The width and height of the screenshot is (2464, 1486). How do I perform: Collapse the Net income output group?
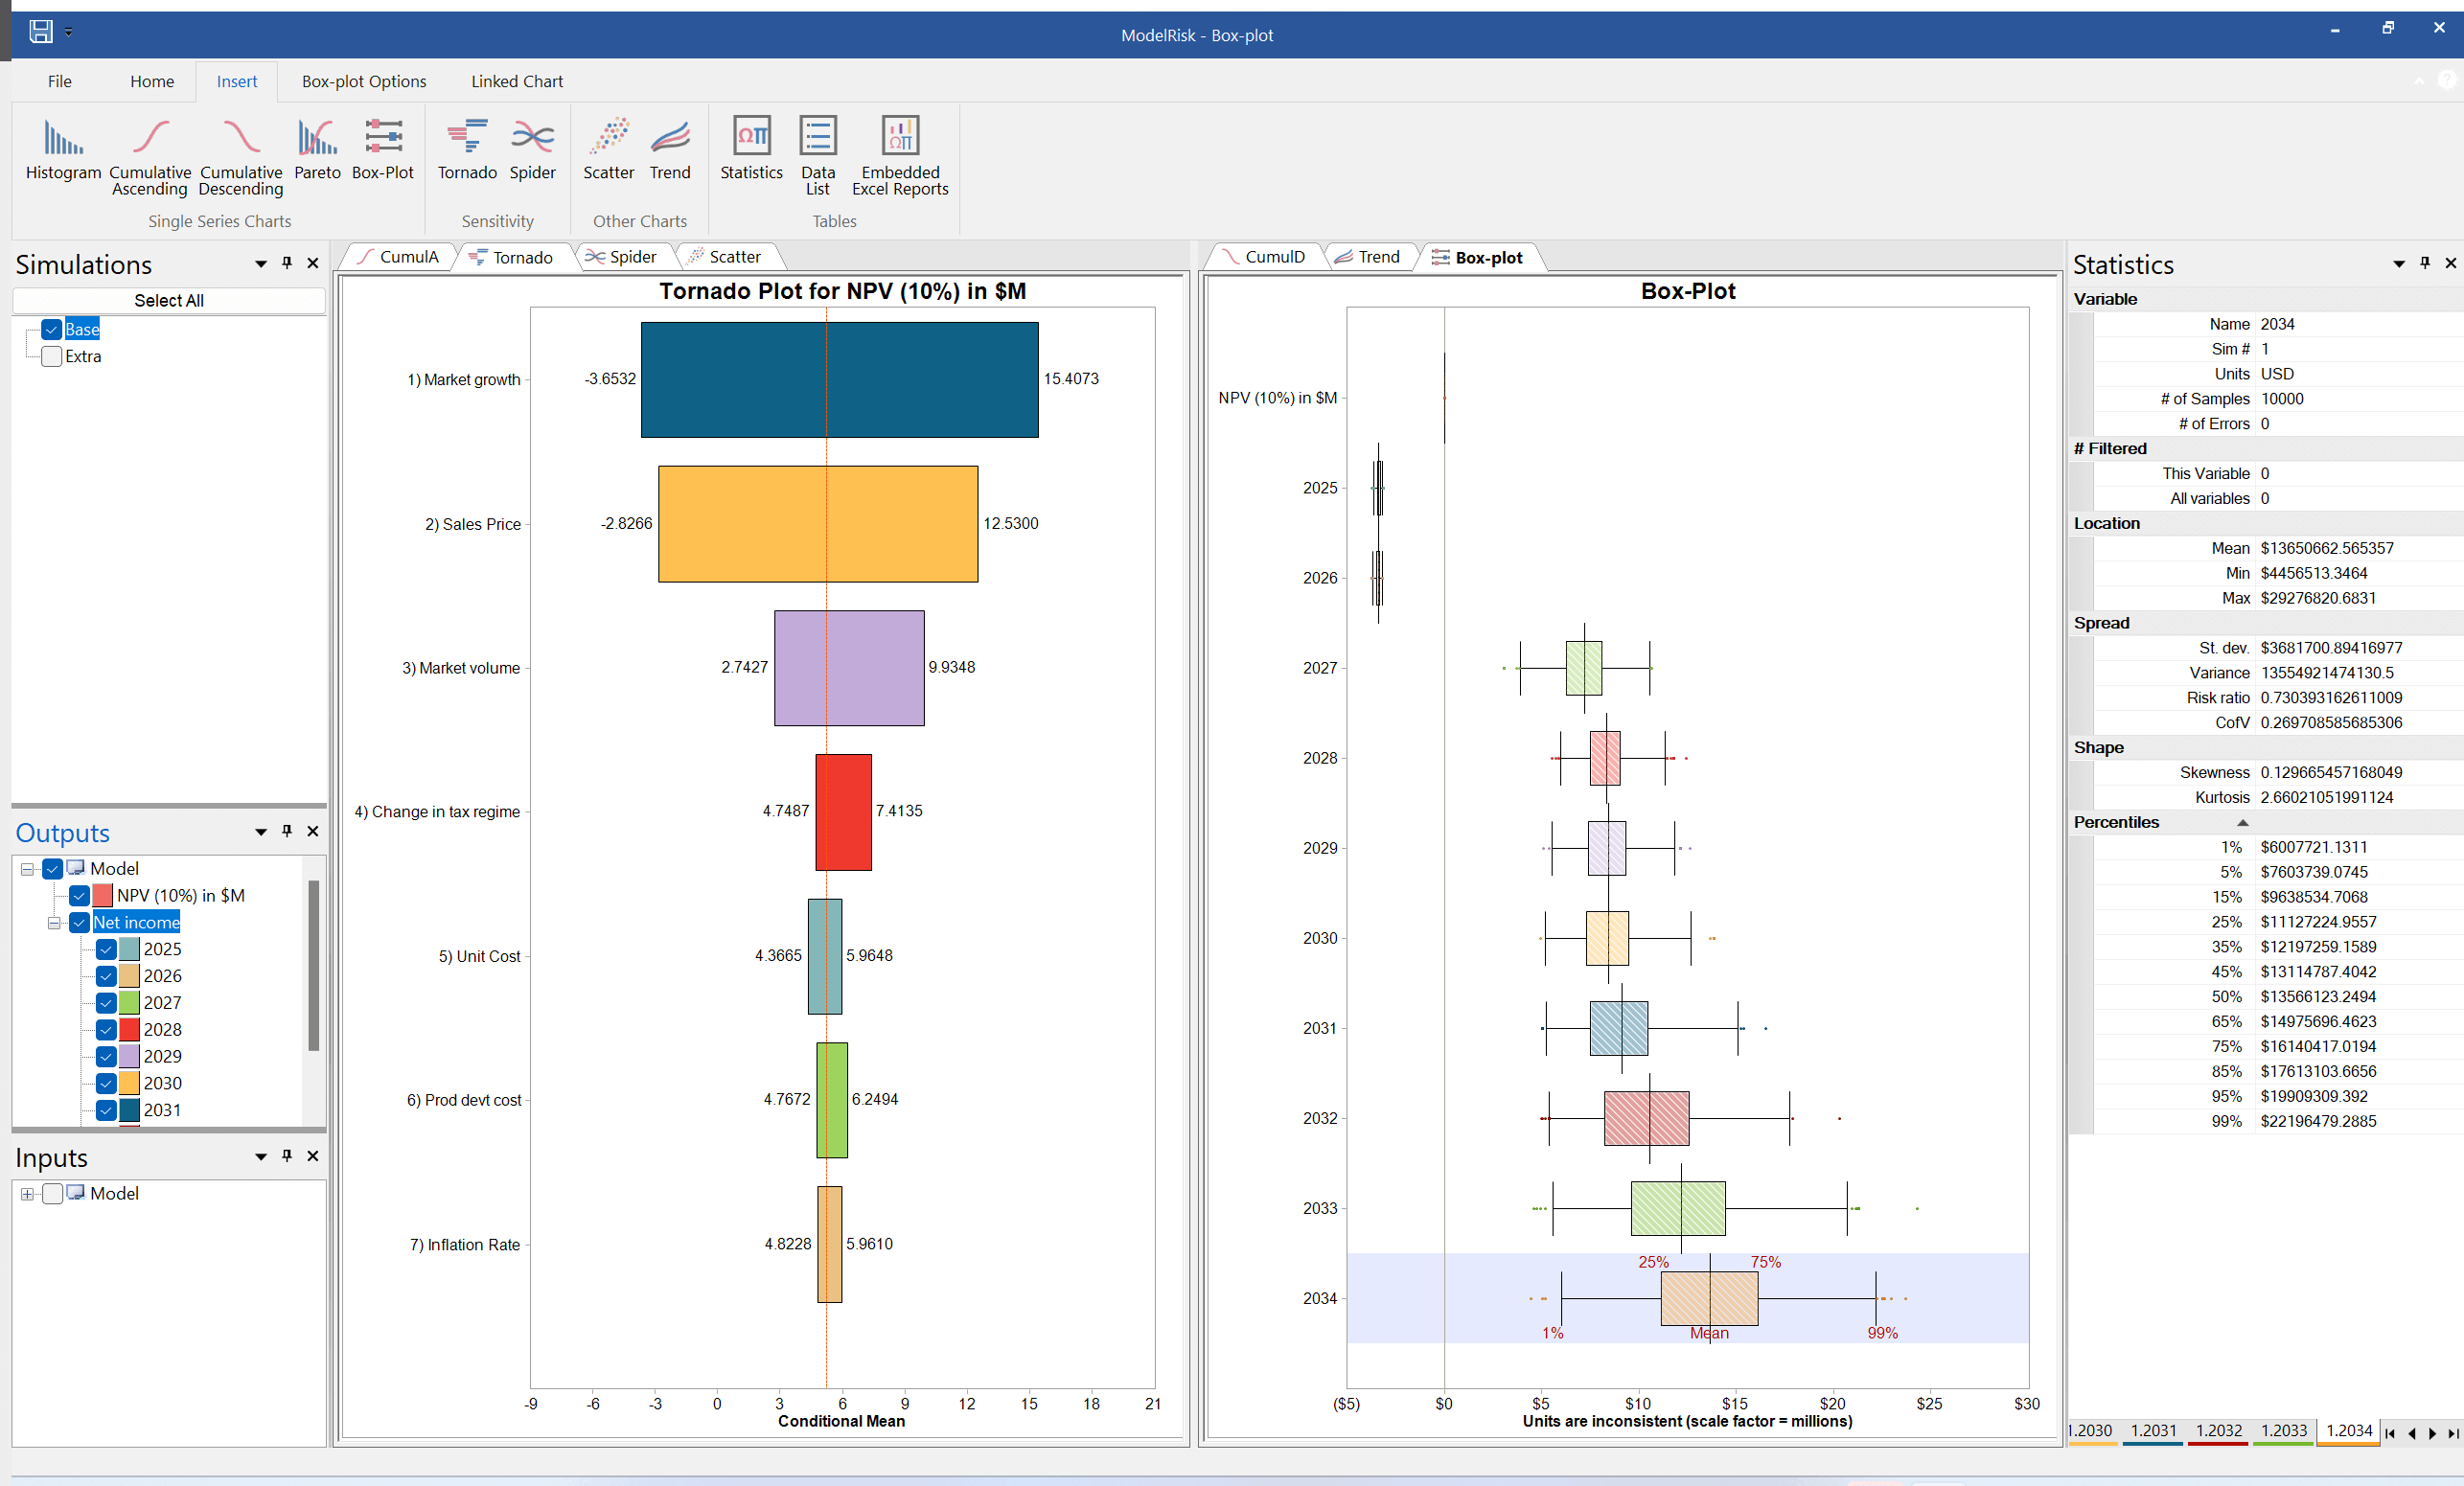[x=55, y=922]
